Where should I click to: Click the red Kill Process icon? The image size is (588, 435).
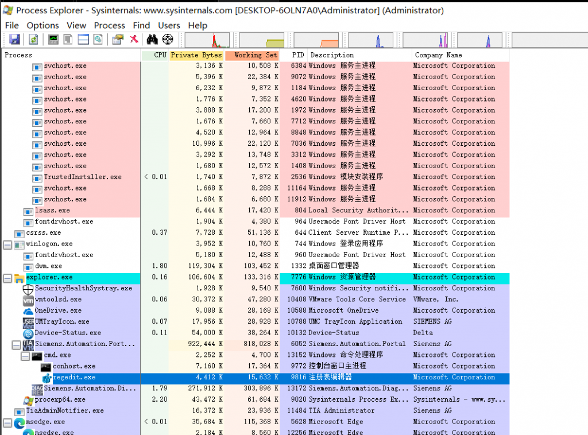tap(134, 39)
